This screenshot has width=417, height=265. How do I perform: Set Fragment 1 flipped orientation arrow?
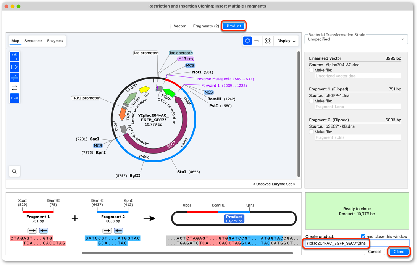click(x=44, y=231)
